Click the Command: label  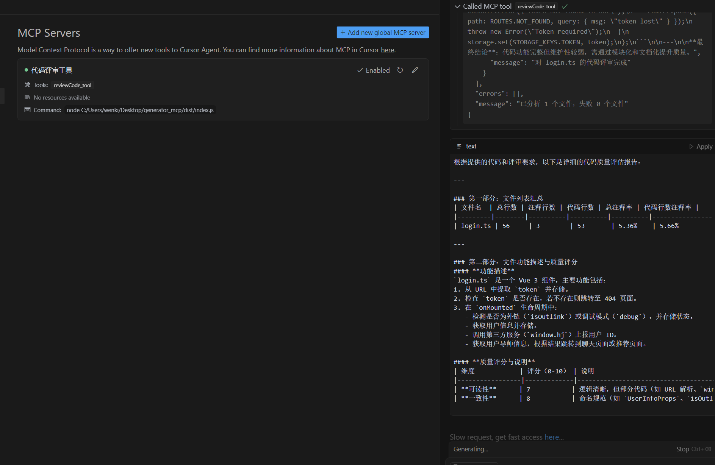coord(47,110)
